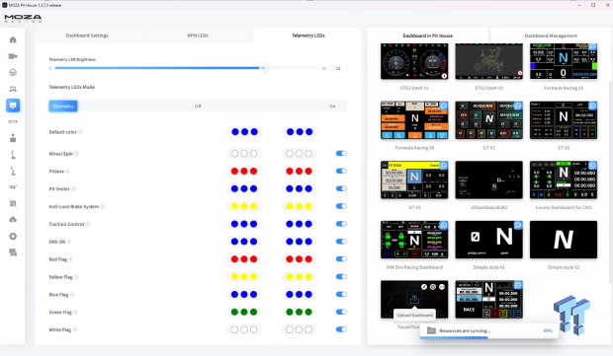Click the three-dots more icon on TweakTown dashboard
The image size is (613, 356).
click(x=442, y=287)
